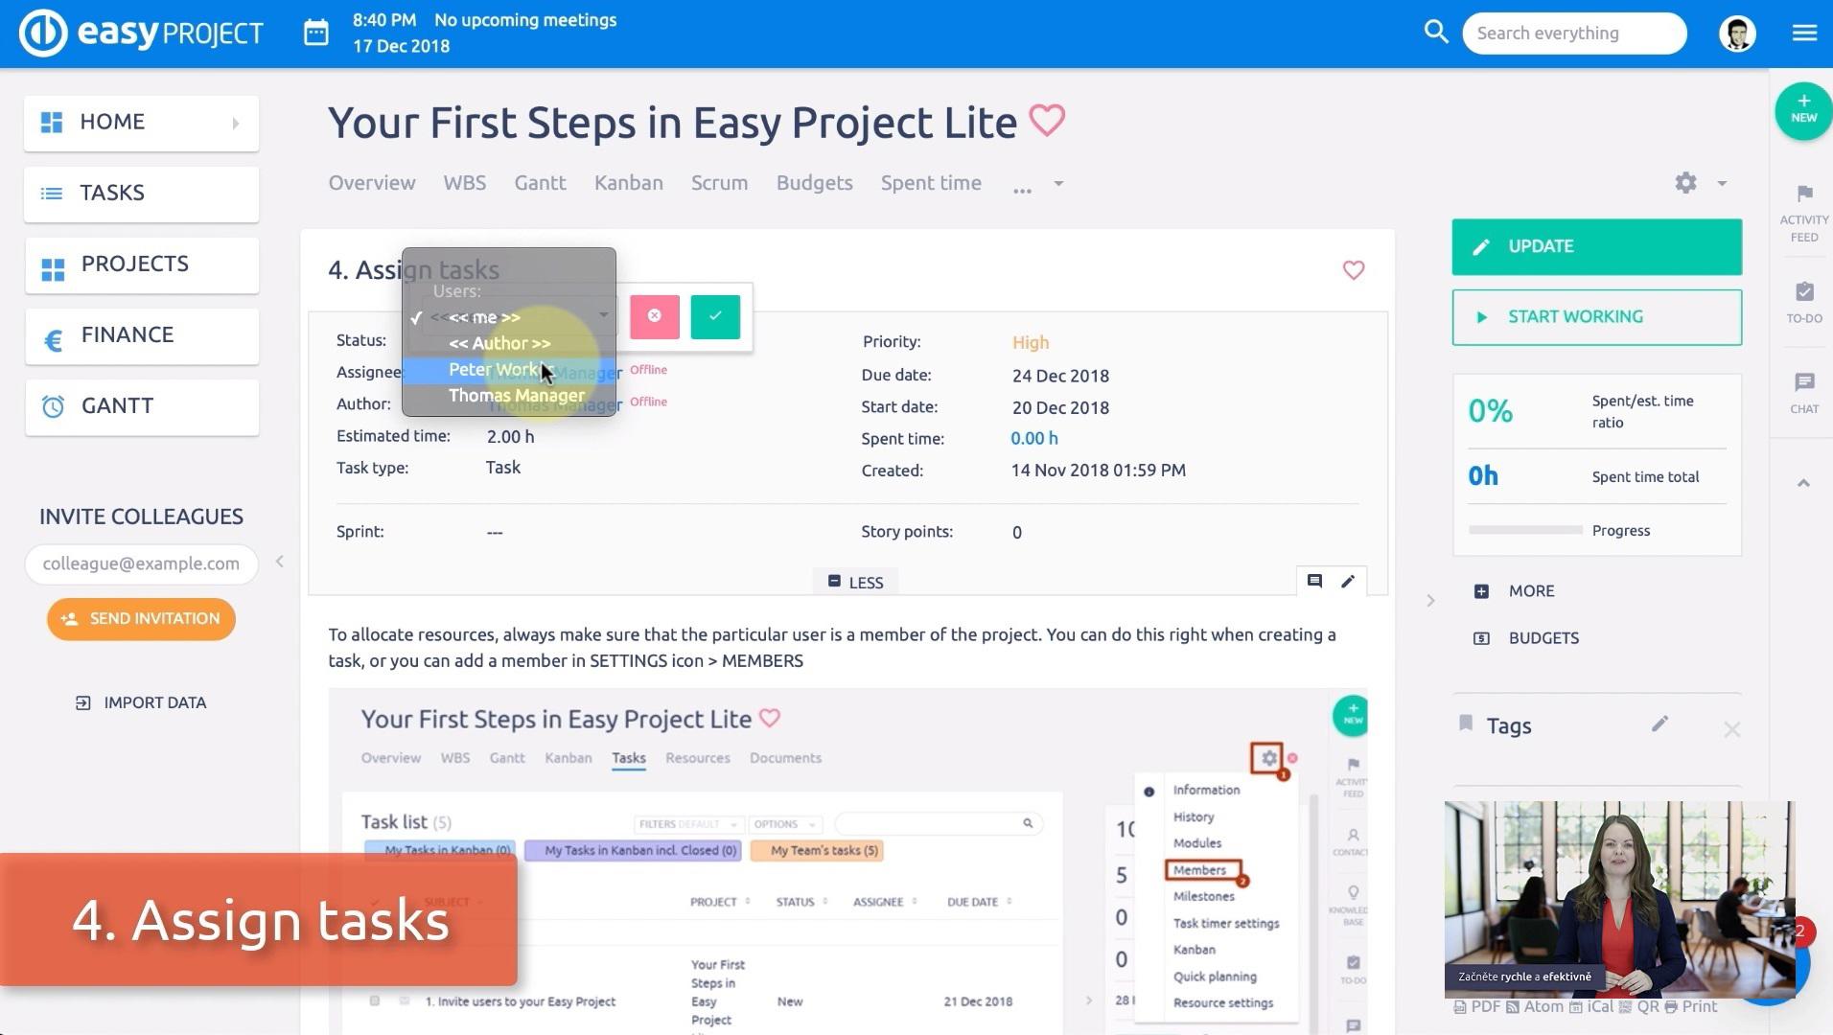Image resolution: width=1833 pixels, height=1035 pixels.
Task: Switch to the Kanban tab
Action: pos(628,183)
